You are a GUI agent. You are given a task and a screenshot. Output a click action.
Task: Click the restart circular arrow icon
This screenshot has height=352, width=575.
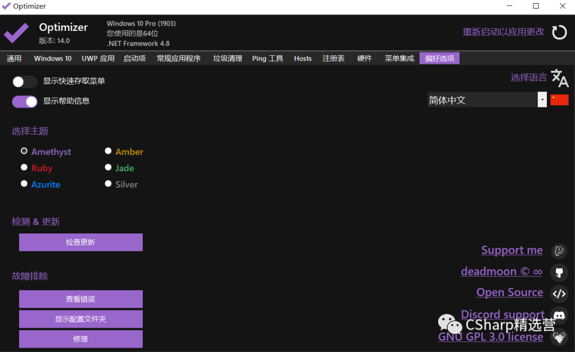559,32
